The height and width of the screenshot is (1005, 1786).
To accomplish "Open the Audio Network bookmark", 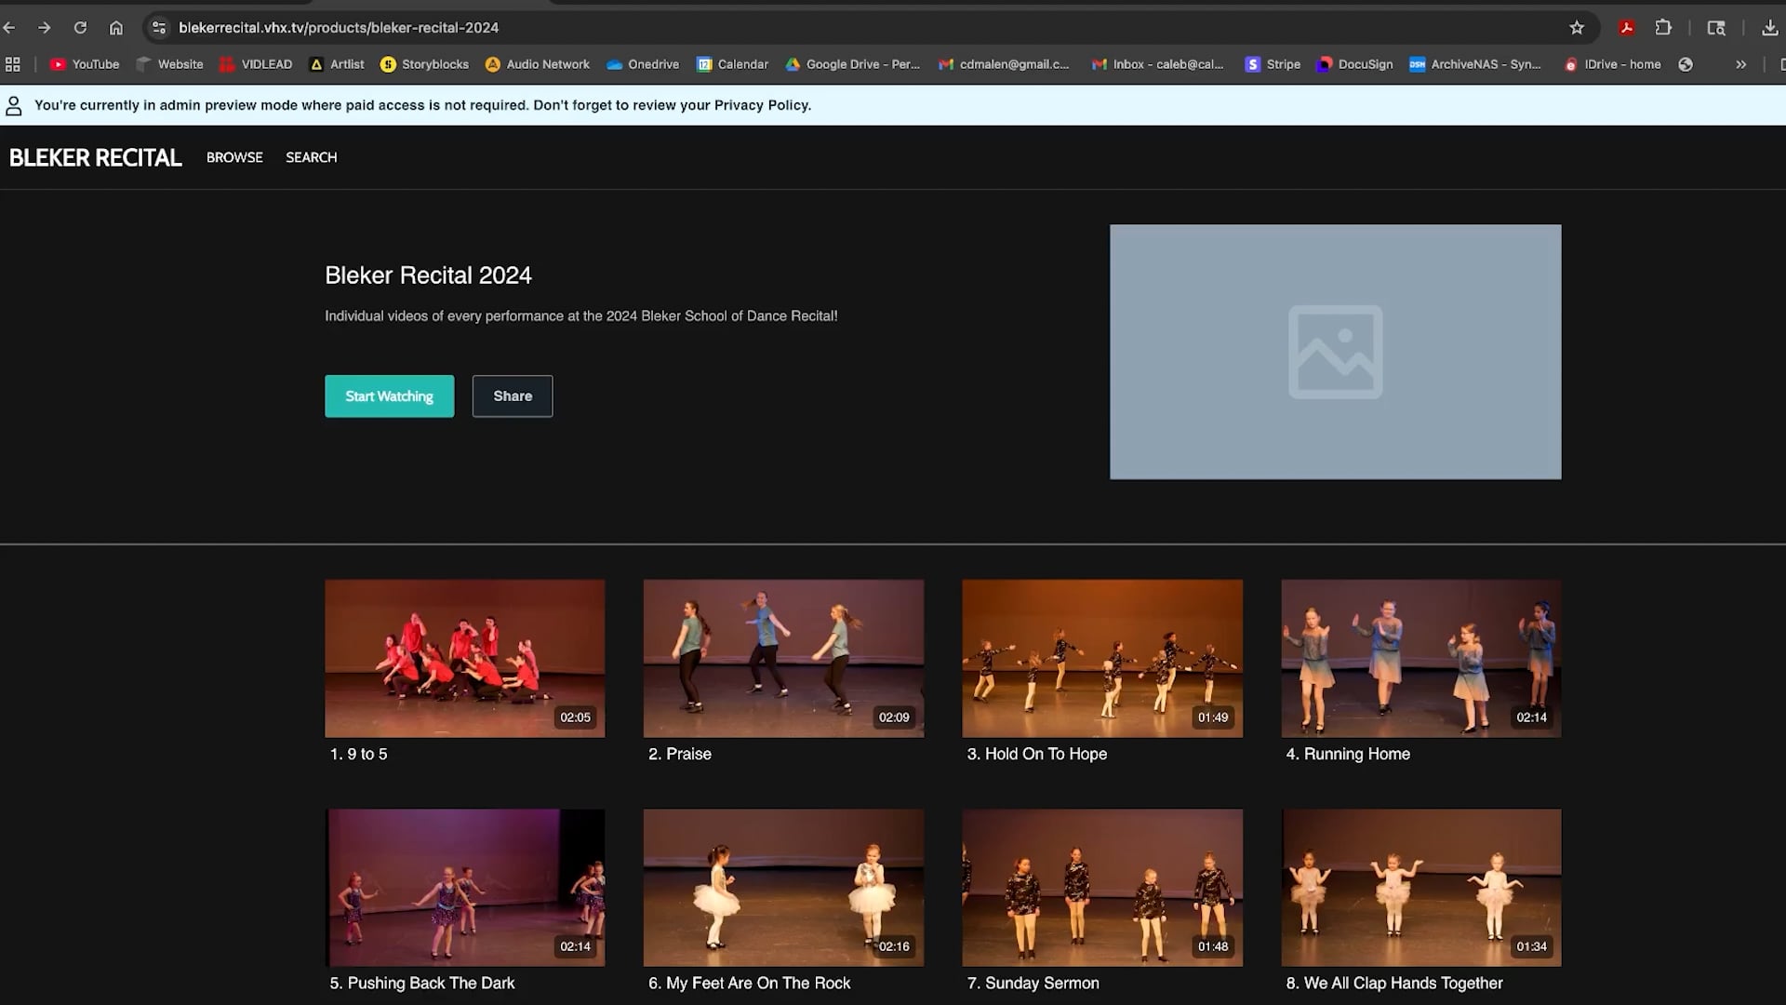I will [537, 64].
